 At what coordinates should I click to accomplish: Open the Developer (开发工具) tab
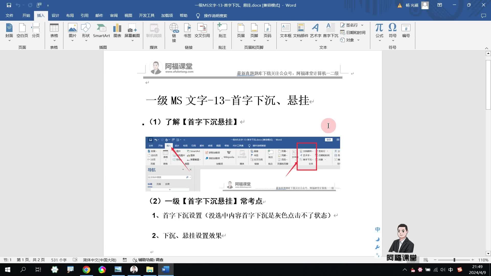(x=147, y=16)
